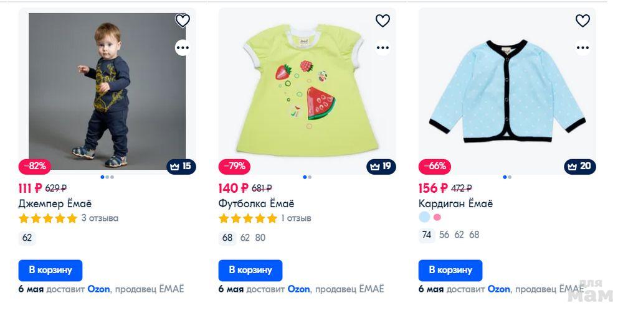Click the crown badge showing 15
Screen dimensions: 623x311
coord(181,167)
